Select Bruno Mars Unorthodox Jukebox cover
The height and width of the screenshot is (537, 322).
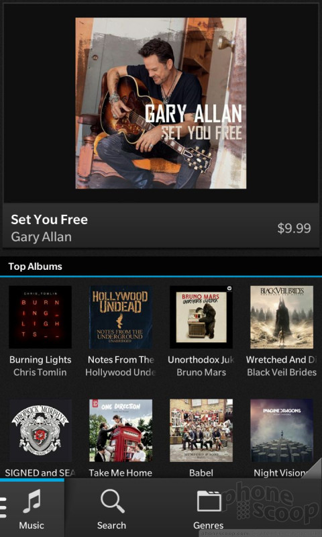201,317
